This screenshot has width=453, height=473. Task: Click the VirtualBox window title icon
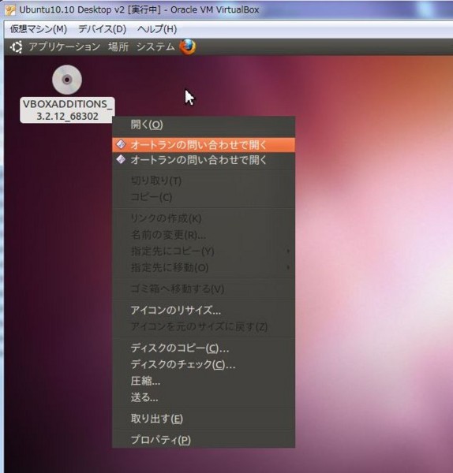coord(10,10)
